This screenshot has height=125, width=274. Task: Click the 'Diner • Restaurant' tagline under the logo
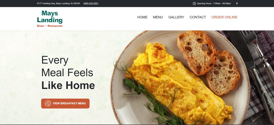point(50,26)
